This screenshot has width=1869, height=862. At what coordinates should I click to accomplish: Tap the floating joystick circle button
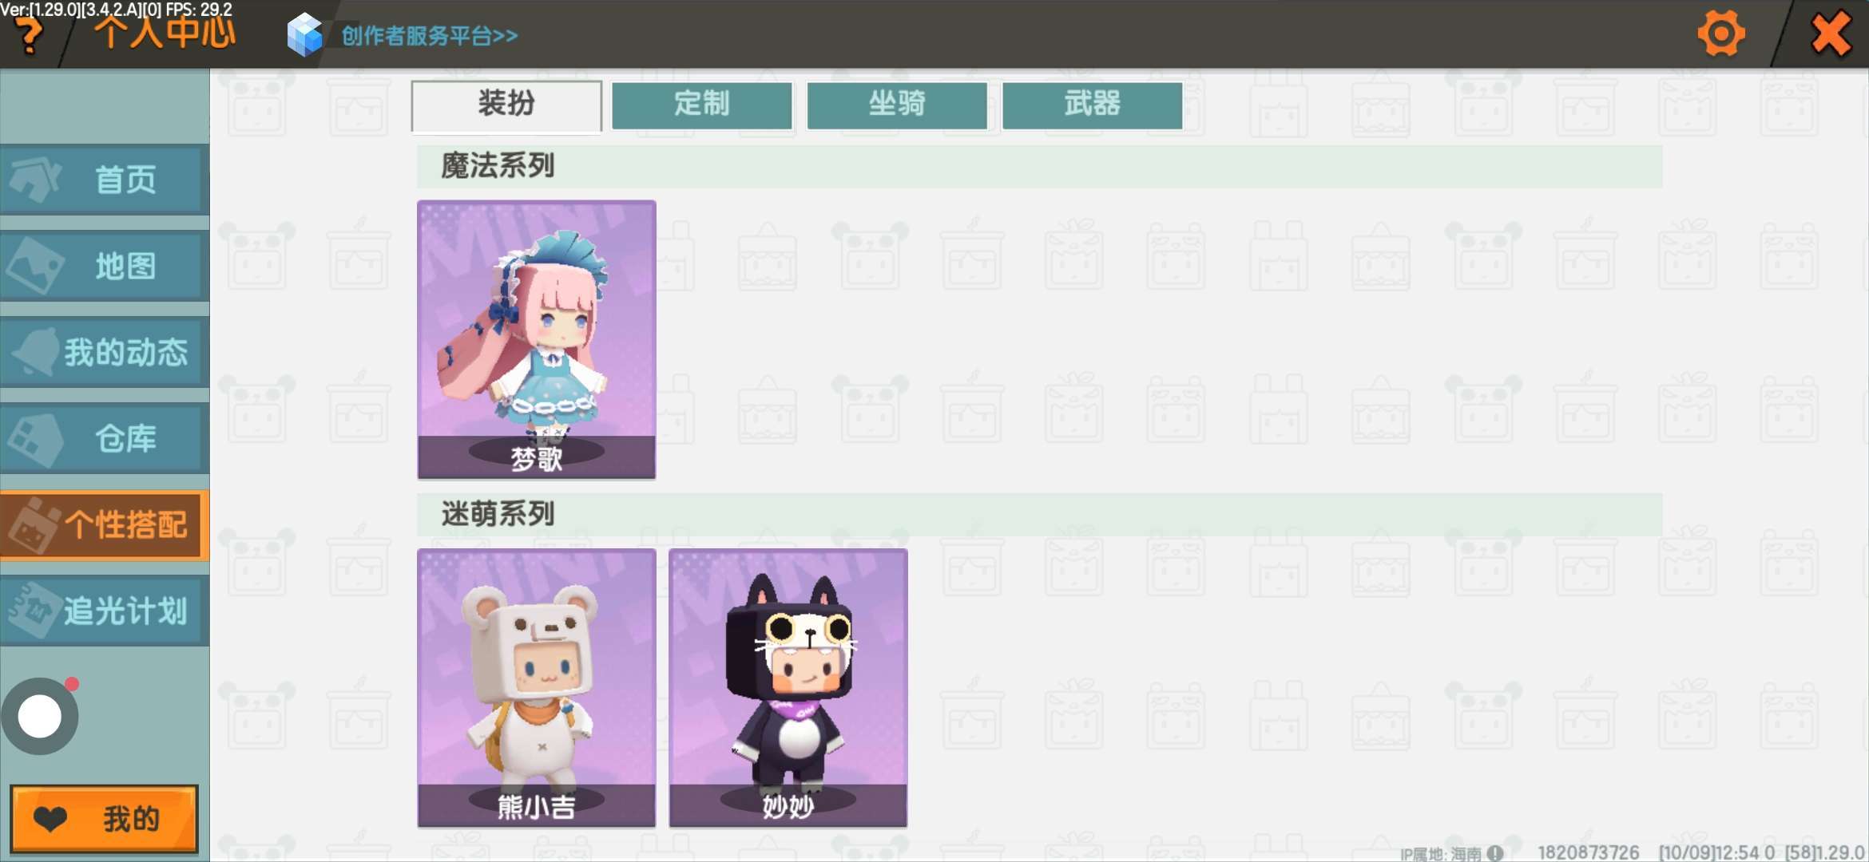pyautogui.click(x=40, y=716)
